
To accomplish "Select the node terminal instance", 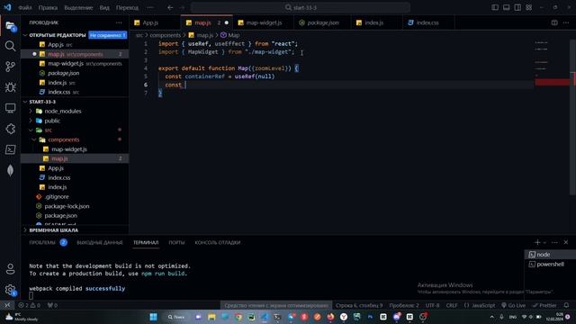I will pyautogui.click(x=550, y=254).
